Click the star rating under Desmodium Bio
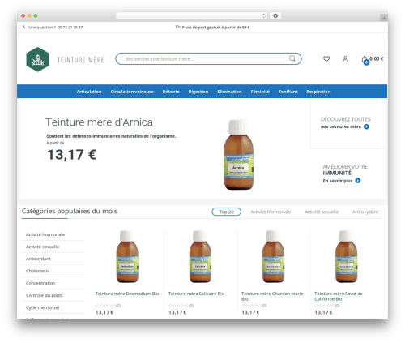Image resolution: width=405 pixels, height=343 pixels. pos(105,306)
